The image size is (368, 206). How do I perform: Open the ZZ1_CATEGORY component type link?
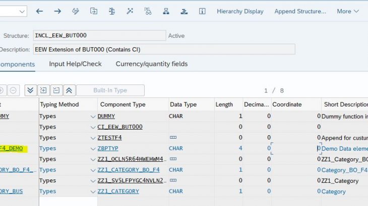point(118,191)
